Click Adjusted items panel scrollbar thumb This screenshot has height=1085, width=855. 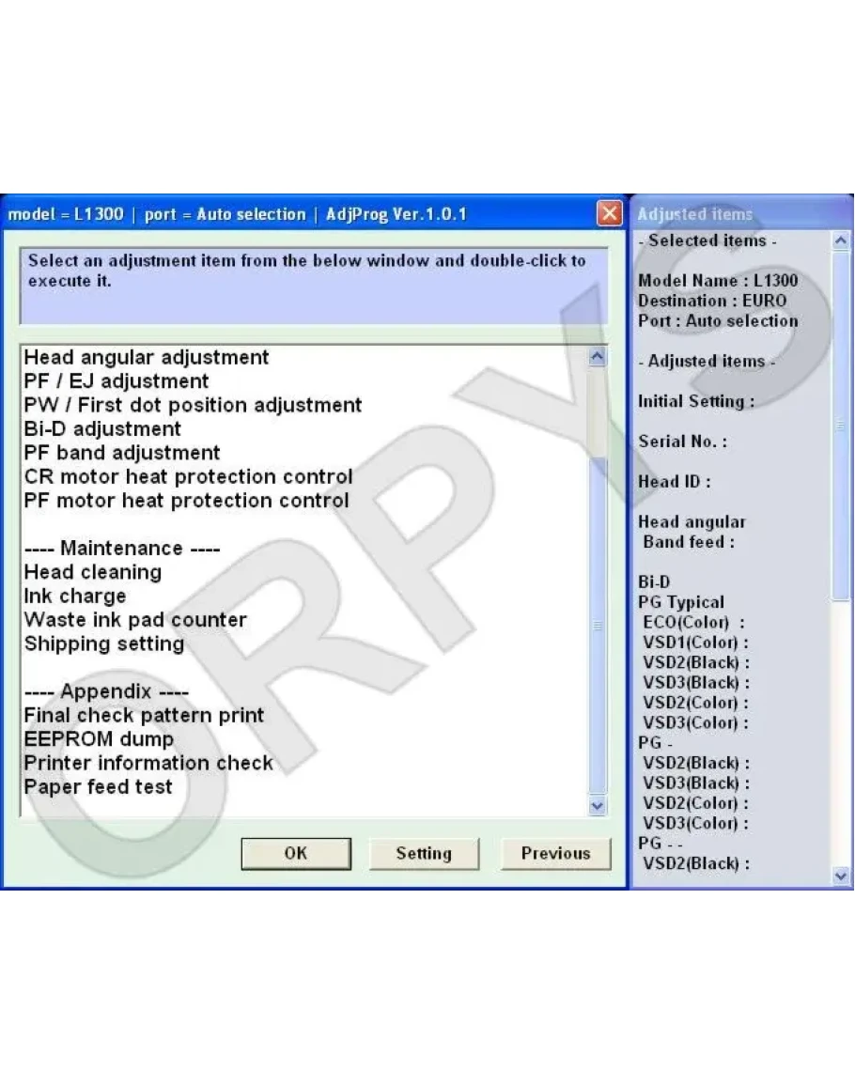click(841, 426)
